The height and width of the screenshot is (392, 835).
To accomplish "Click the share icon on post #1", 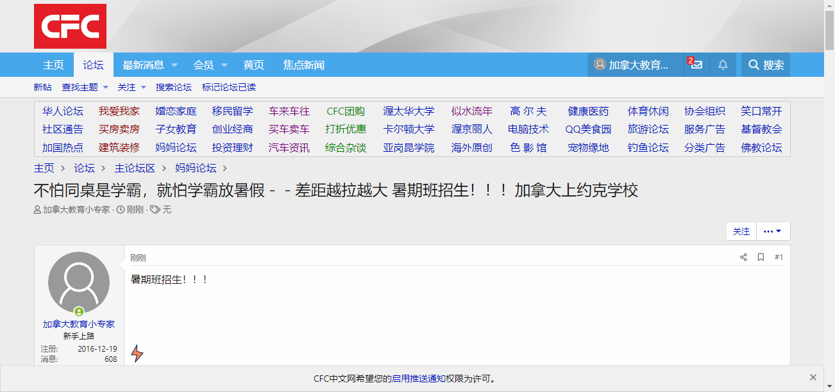I will pyautogui.click(x=743, y=257).
